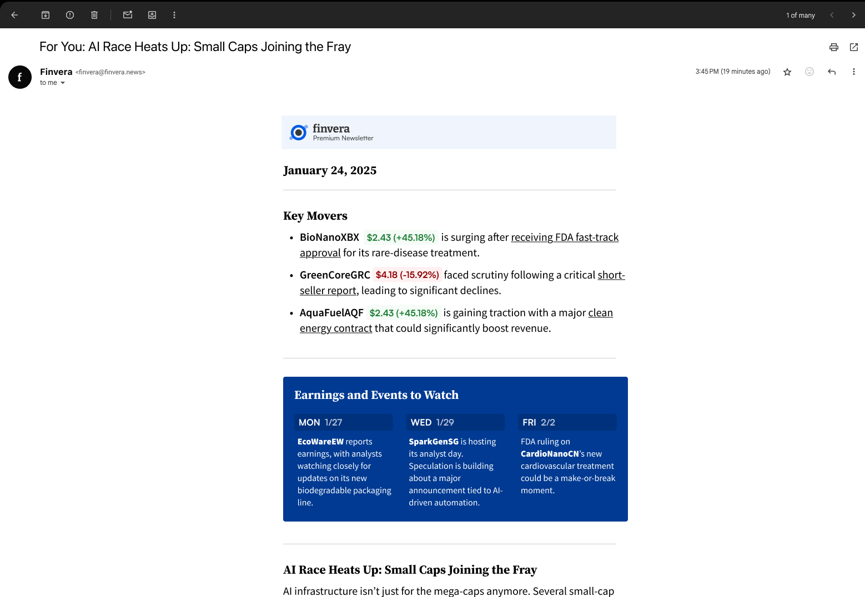Archive this Finvera email
865x597 pixels.
(46, 15)
